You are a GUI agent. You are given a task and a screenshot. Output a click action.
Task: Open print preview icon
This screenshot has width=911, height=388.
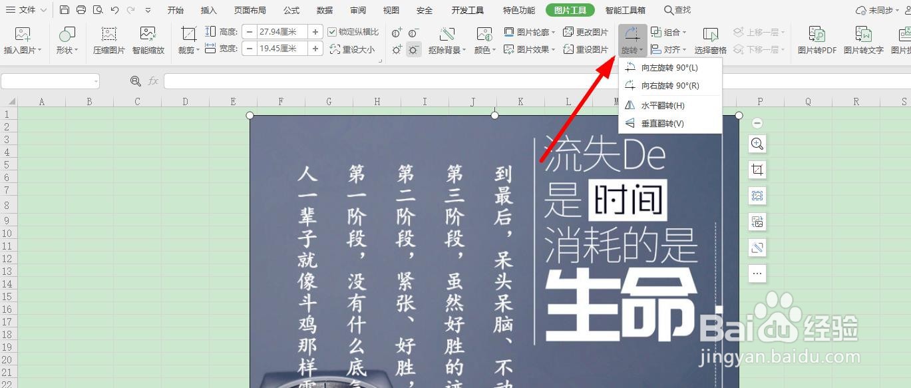pos(98,10)
